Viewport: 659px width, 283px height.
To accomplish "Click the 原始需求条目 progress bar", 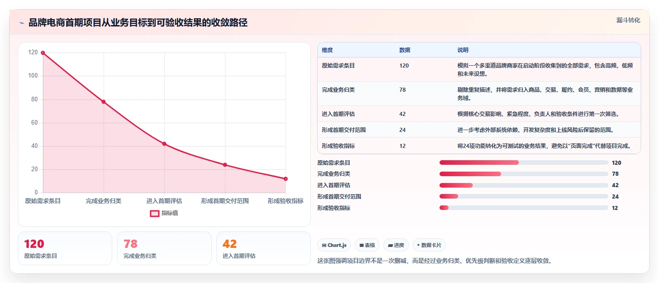I will (x=523, y=162).
